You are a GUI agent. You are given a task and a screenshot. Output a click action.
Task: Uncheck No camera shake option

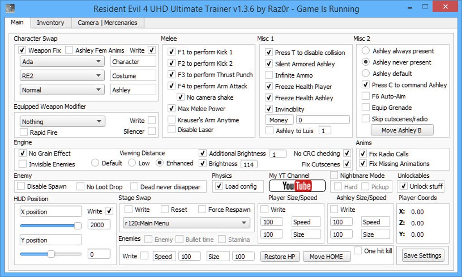point(180,97)
